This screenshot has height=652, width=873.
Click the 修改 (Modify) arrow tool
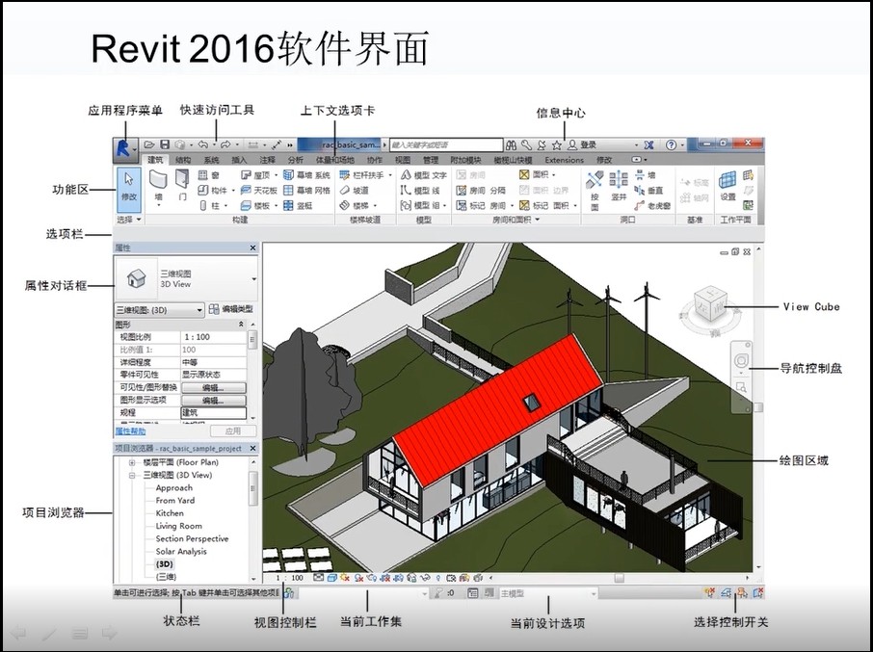(129, 188)
